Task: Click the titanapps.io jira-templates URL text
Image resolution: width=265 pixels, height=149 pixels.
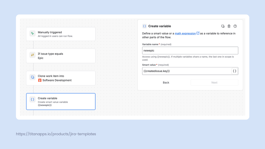Action: click(56, 134)
